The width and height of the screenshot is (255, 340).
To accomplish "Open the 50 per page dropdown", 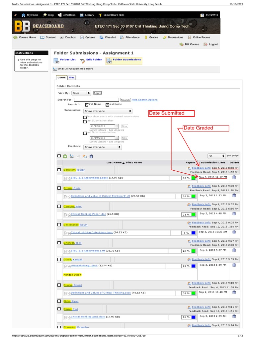I will pos(216,156).
